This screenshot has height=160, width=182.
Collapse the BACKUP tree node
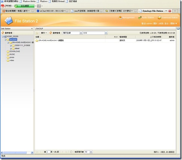pyautogui.click(x=6, y=40)
